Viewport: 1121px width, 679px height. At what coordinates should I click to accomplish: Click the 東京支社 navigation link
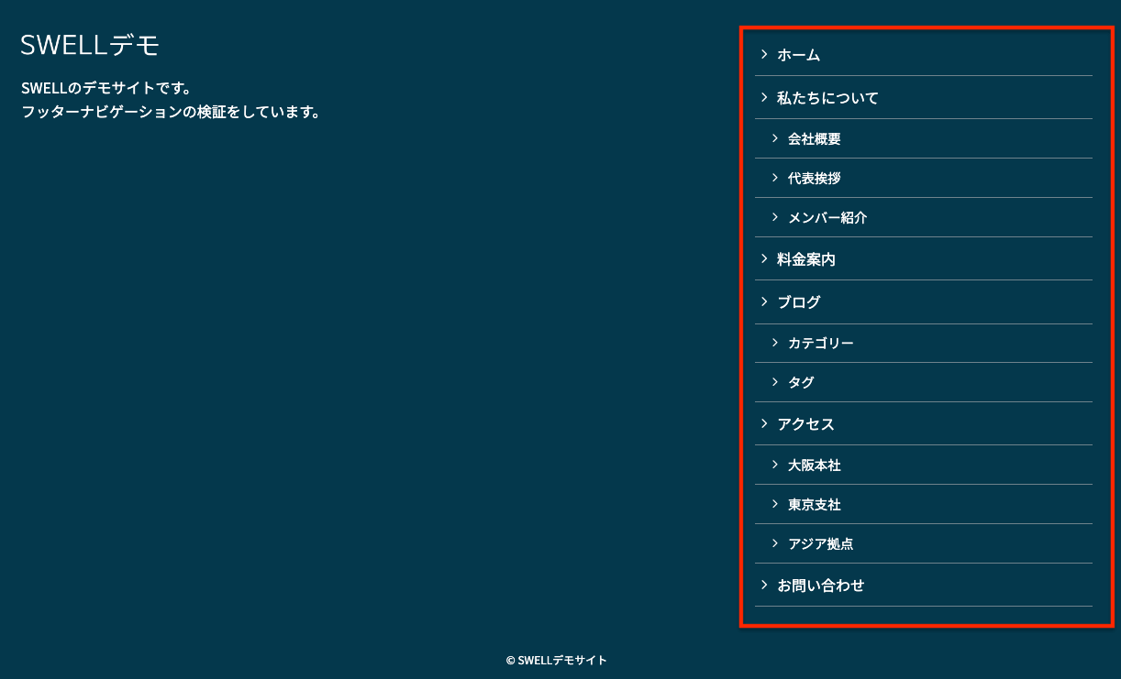[x=815, y=504]
